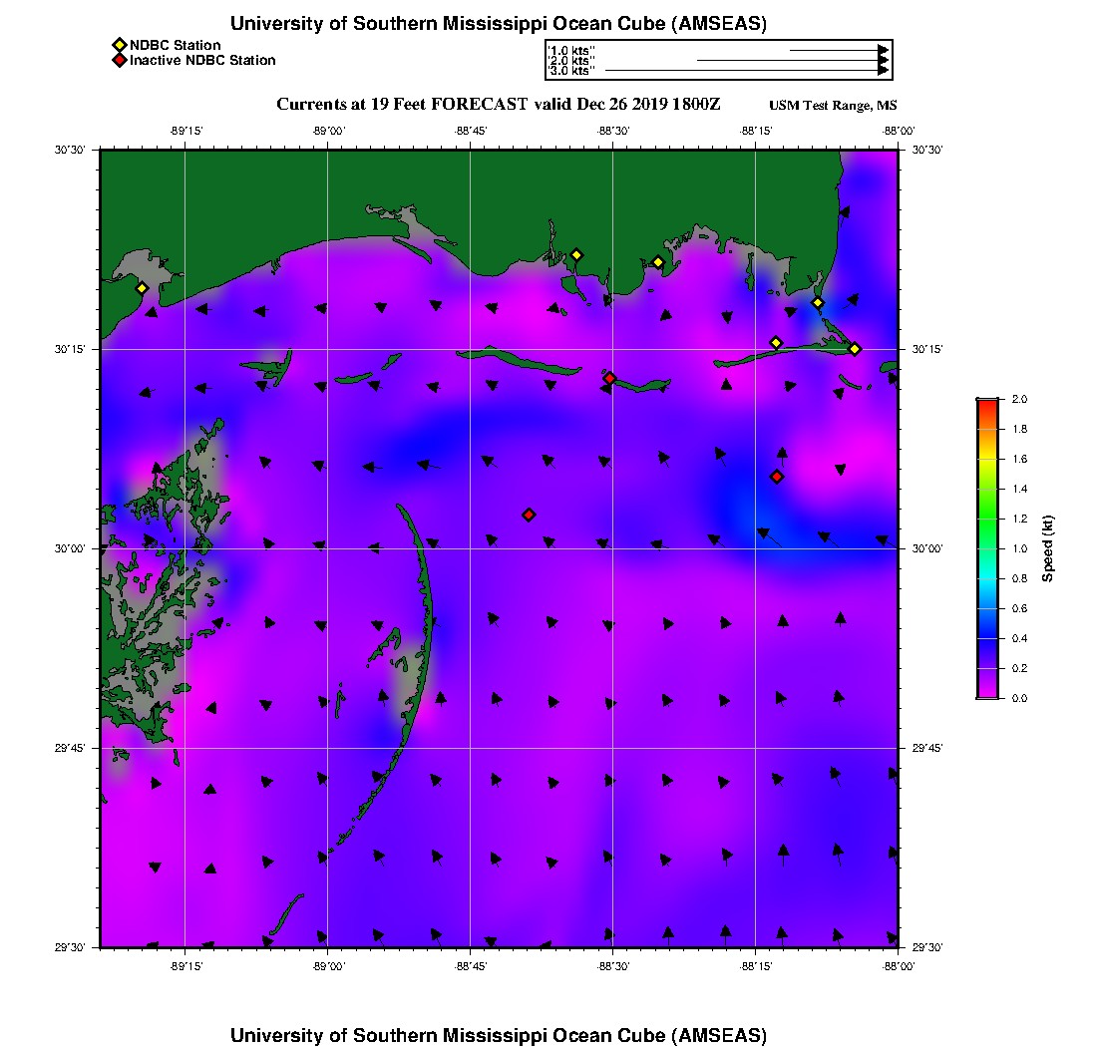
Task: Click the southernmost red inactive station diamond
Action: (529, 515)
